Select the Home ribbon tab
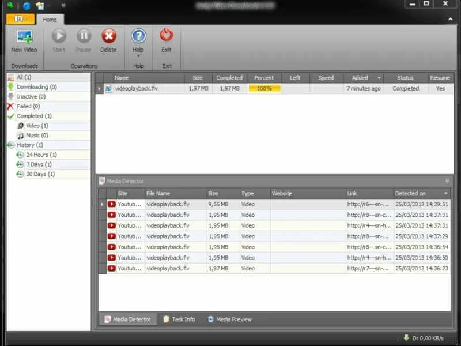 coord(50,20)
